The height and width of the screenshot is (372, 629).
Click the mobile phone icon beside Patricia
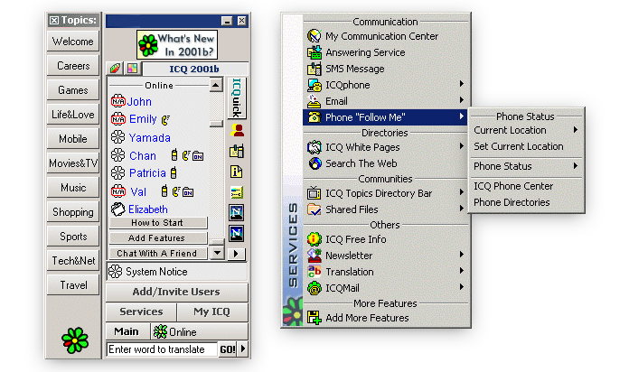pos(174,172)
